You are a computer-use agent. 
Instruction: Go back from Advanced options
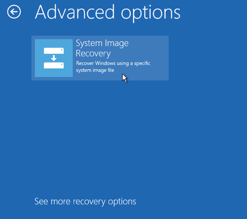coord(14,12)
